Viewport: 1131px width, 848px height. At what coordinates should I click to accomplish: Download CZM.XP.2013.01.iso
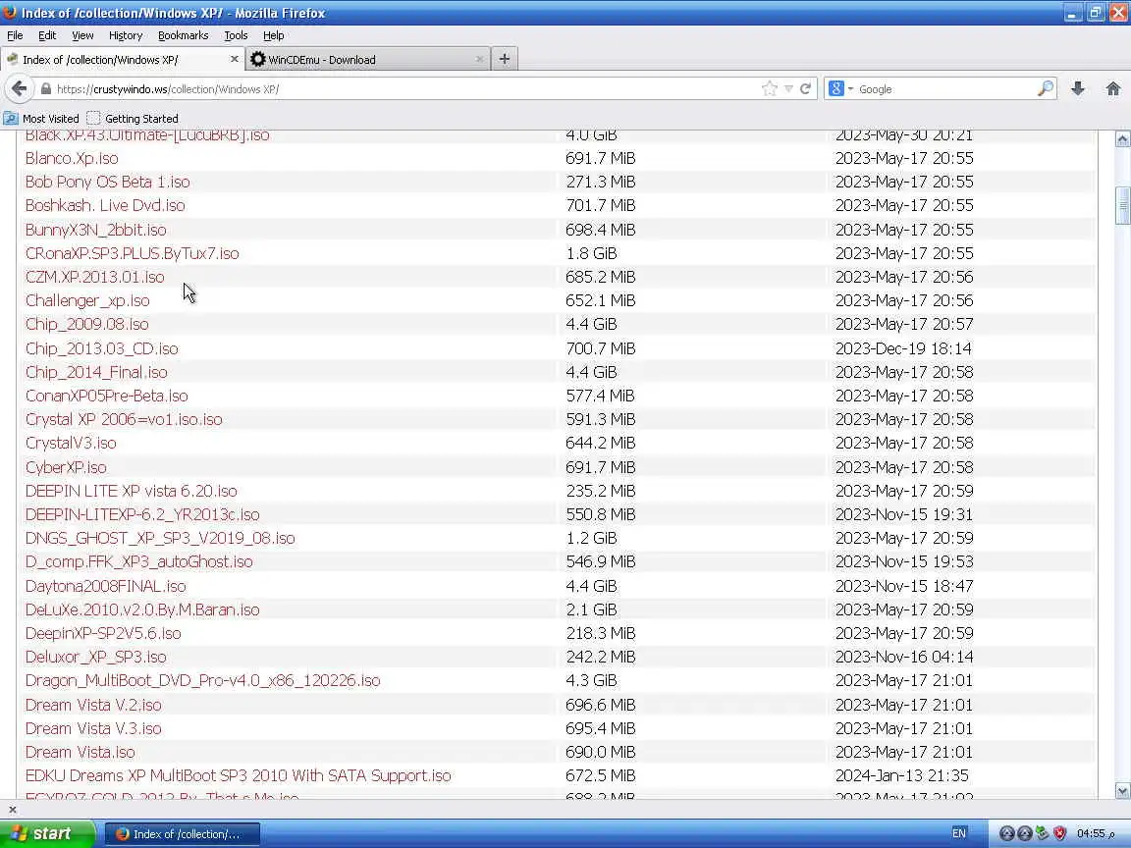[94, 277]
